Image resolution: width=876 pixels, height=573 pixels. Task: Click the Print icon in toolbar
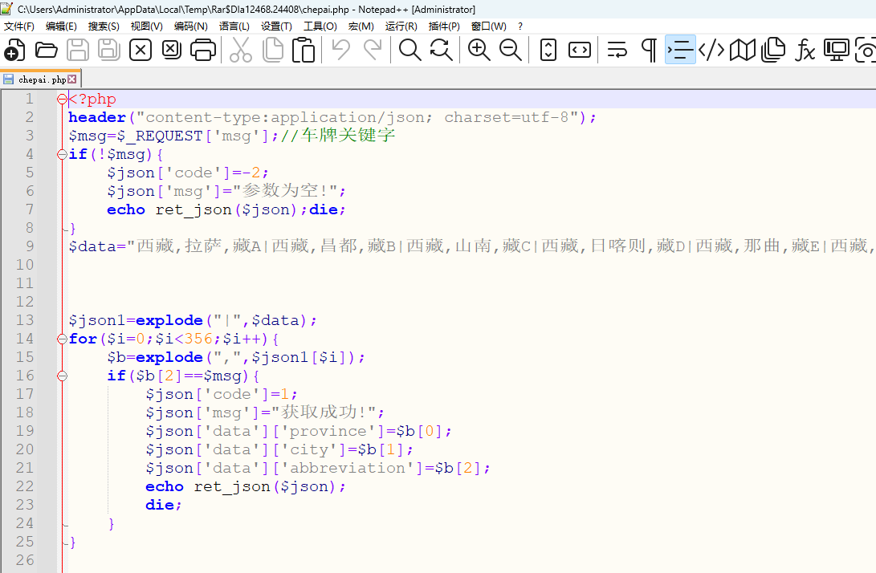(x=202, y=51)
